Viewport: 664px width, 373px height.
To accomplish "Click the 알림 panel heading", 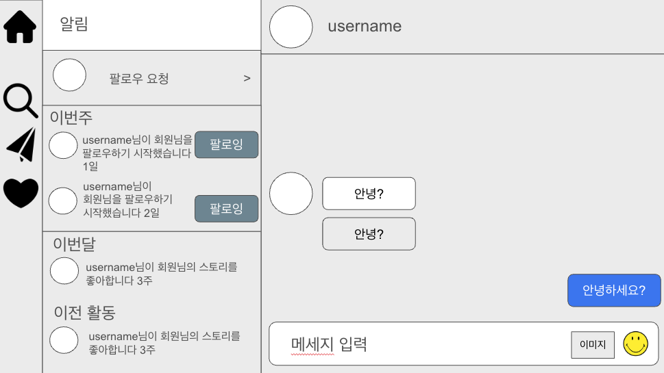I will (74, 24).
